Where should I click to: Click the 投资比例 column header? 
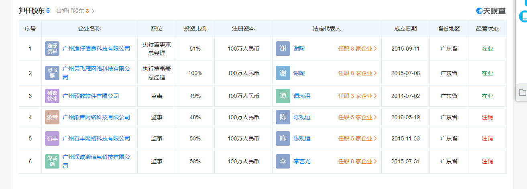pos(195,28)
